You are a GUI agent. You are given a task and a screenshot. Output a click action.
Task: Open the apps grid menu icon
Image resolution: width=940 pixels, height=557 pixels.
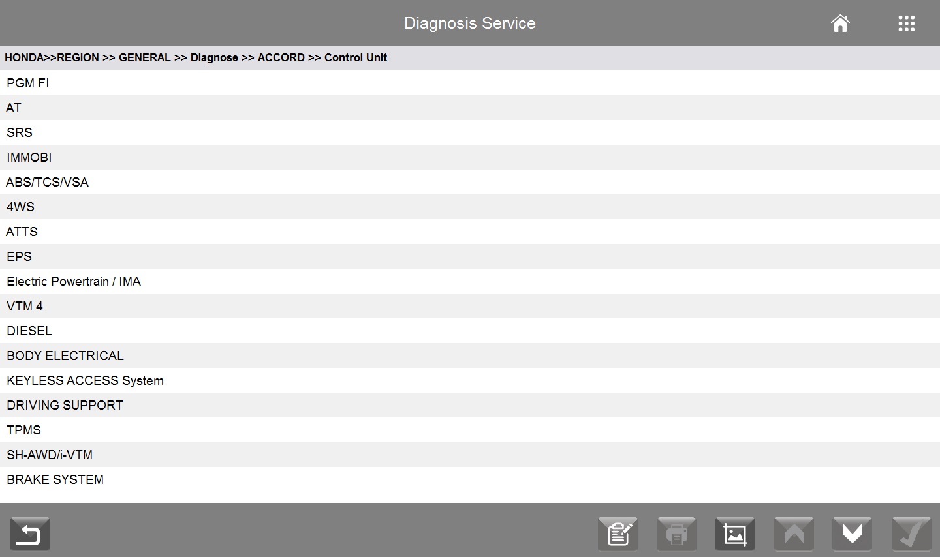(x=906, y=23)
